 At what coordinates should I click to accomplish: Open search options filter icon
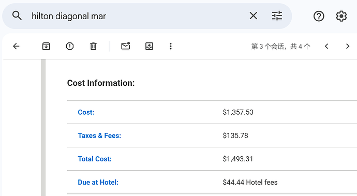pyautogui.click(x=277, y=16)
